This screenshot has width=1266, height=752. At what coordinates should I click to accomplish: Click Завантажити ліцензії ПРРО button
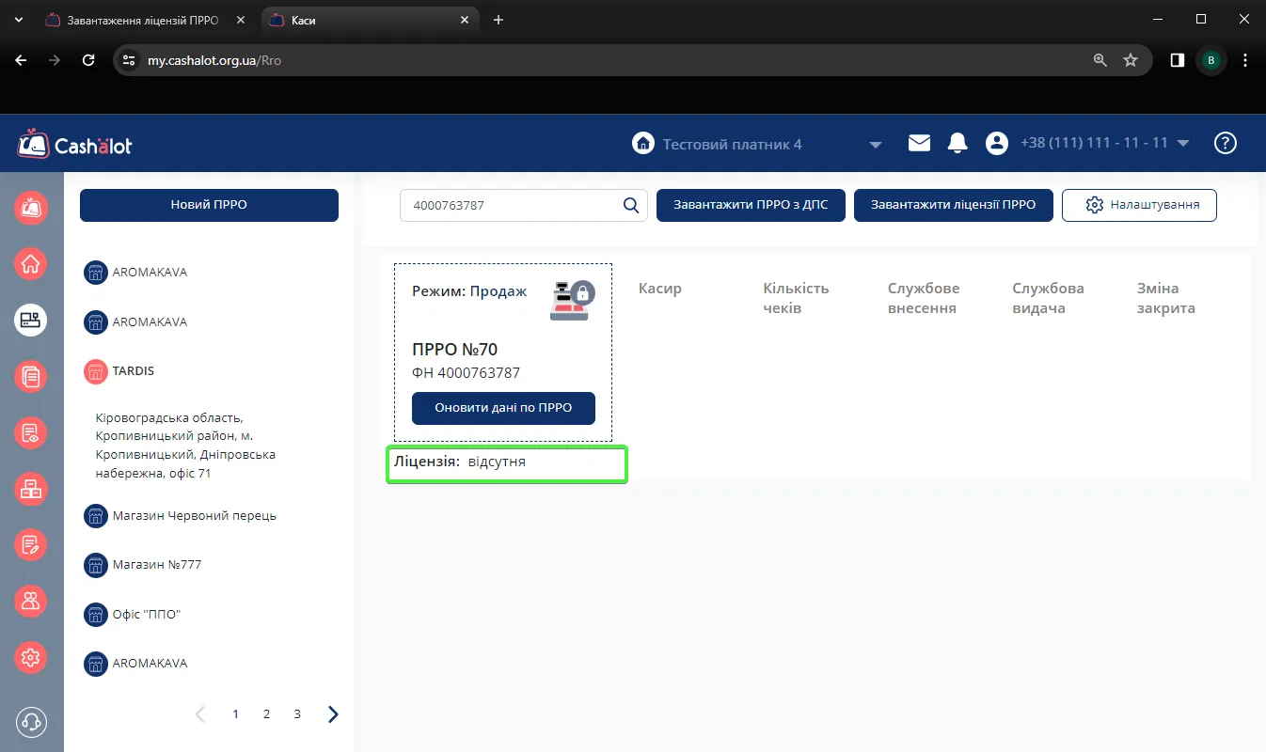tap(953, 205)
